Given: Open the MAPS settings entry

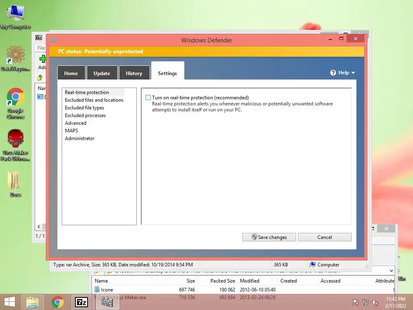Looking at the screenshot, I should 71,130.
